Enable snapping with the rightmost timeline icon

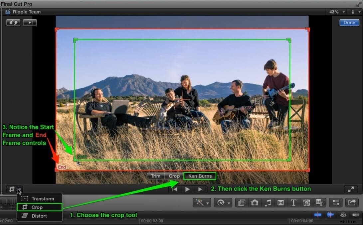click(x=356, y=215)
